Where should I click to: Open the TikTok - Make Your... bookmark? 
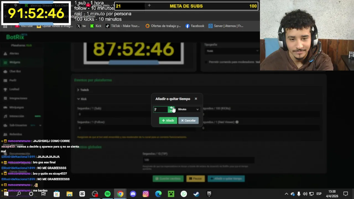coord(123,26)
